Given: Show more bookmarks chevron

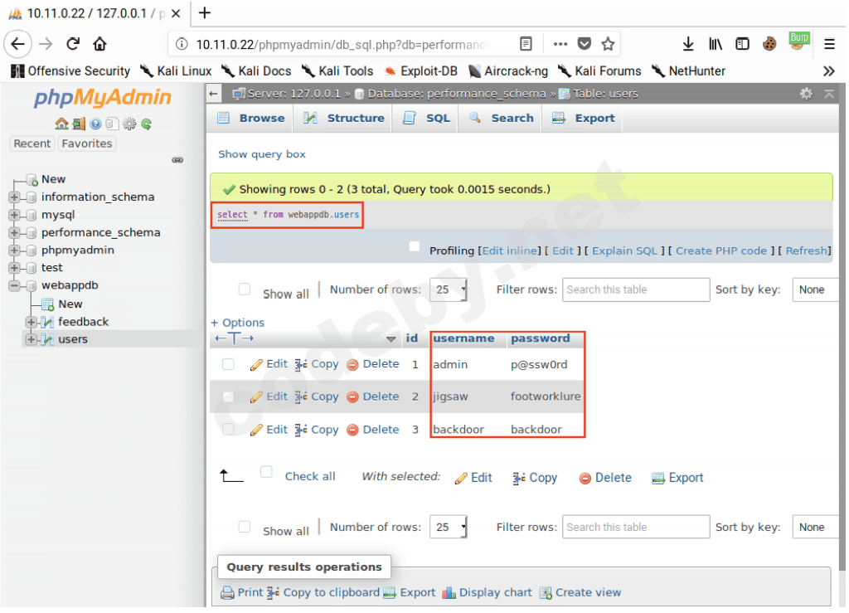Looking at the screenshot, I should click(829, 71).
